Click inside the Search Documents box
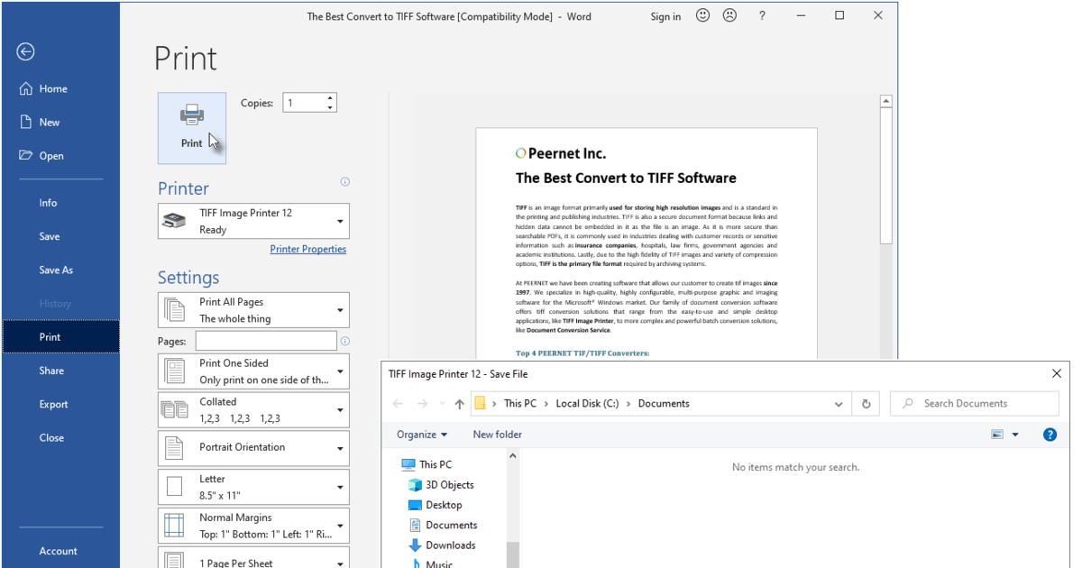Viewport: 1082px width, 568px height. coord(974,403)
